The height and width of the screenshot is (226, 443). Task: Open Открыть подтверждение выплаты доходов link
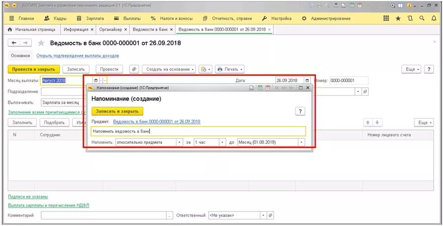78,56
